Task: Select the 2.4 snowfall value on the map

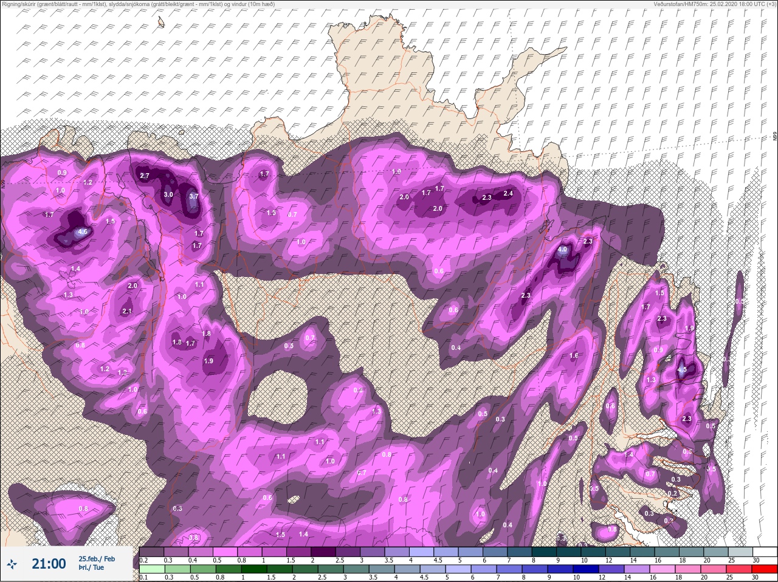Action: (509, 194)
